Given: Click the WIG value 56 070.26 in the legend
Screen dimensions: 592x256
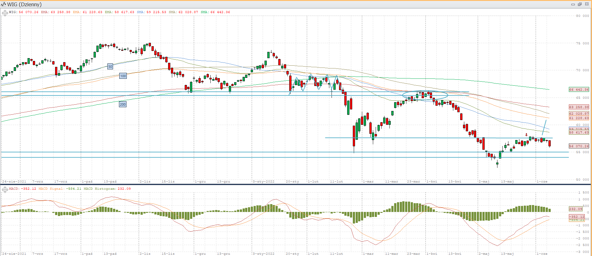Looking at the screenshot, I should click(28, 12).
